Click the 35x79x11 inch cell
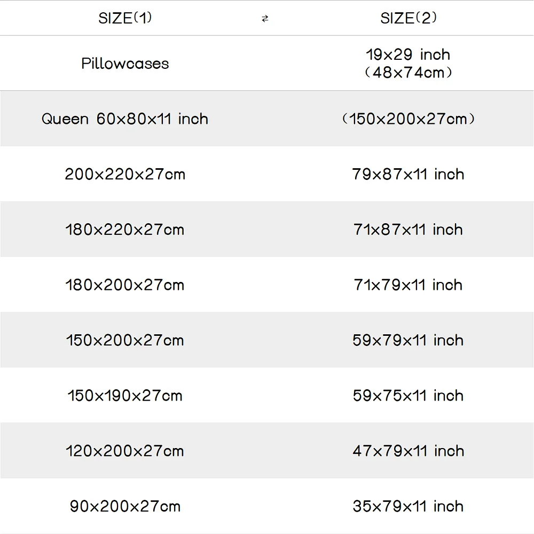The height and width of the screenshot is (534, 534). coord(409,506)
